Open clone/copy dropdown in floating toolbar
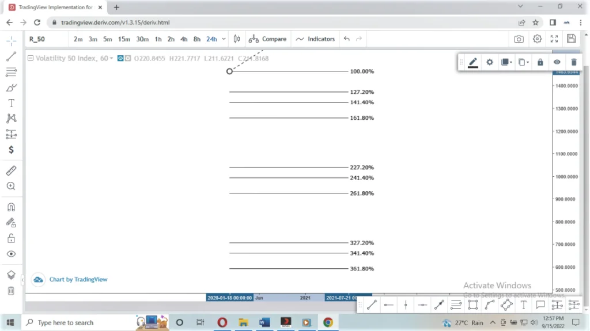This screenshot has width=590, height=331. pos(523,62)
